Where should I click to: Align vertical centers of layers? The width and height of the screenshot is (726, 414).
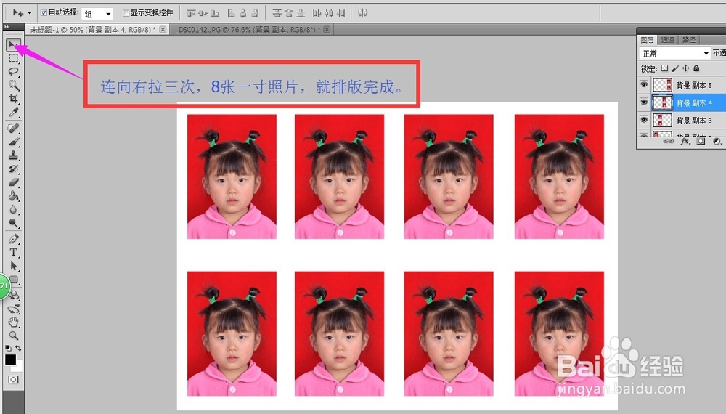203,13
